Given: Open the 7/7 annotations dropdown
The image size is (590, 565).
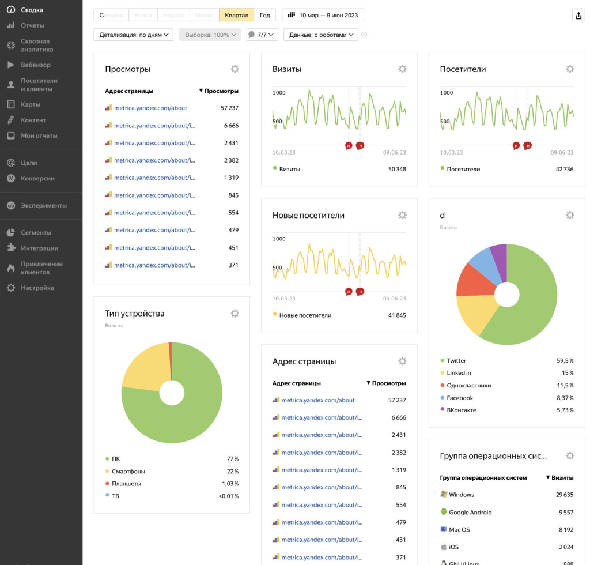Looking at the screenshot, I should (x=262, y=35).
